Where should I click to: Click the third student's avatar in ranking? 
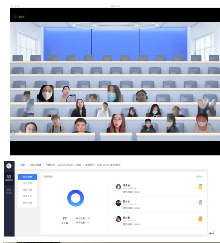[x=119, y=219]
